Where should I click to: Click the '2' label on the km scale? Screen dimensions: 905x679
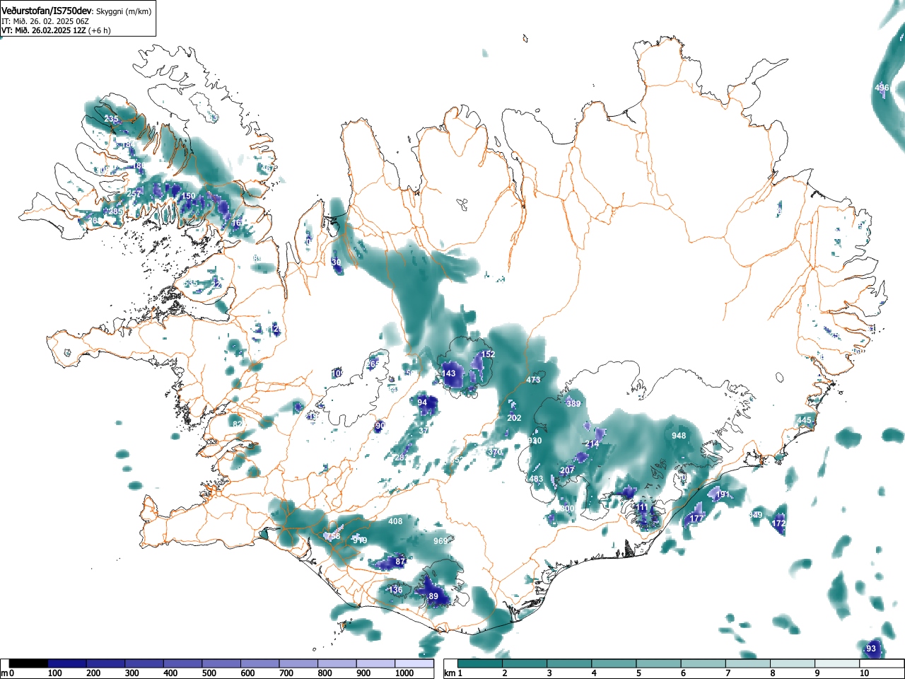(x=504, y=673)
